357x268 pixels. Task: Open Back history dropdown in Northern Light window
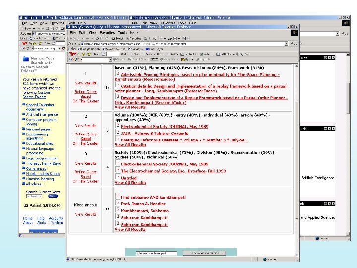34,28
